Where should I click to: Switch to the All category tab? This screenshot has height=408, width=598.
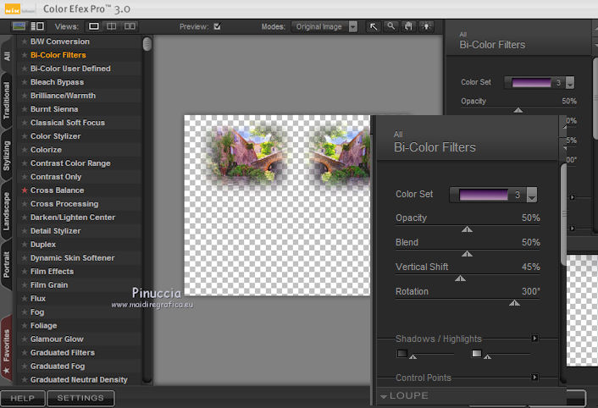(7, 56)
